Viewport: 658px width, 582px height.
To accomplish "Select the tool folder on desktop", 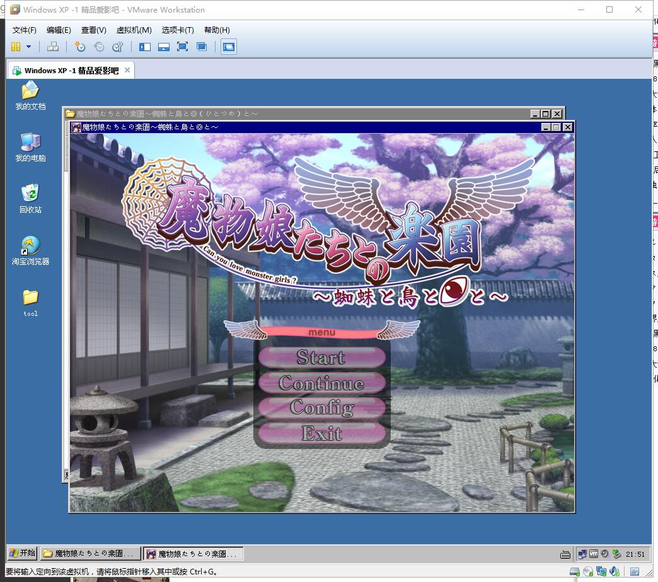I will pos(30,297).
